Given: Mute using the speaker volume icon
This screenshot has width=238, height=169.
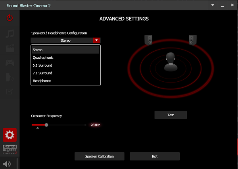Looking at the screenshot, I should 7,164.
